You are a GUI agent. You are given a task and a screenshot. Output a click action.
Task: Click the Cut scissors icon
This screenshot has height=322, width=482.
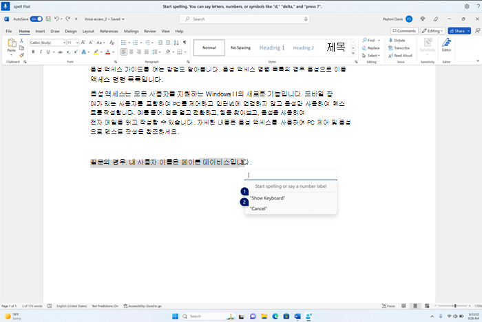(x=21, y=41)
